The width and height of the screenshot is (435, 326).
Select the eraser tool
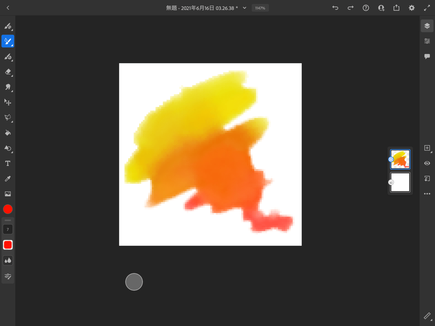8,72
